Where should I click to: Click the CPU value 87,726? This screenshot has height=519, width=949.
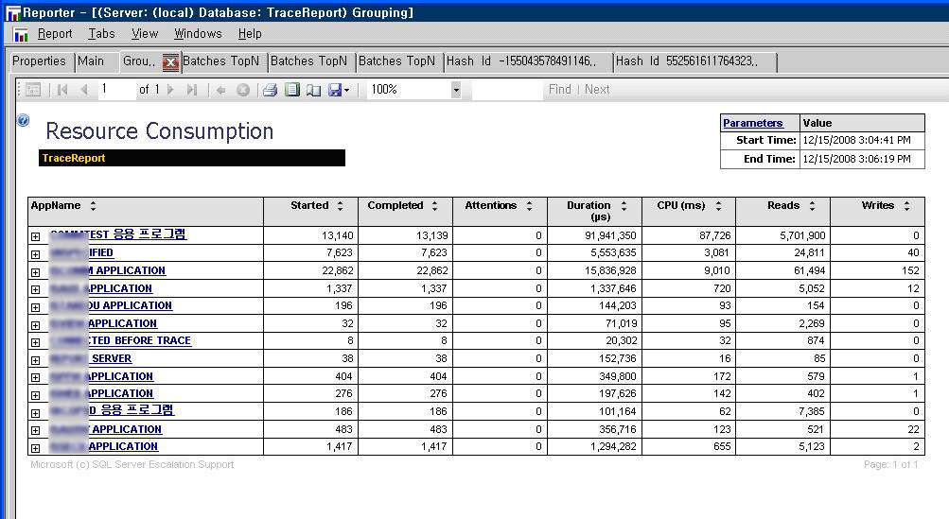click(714, 235)
